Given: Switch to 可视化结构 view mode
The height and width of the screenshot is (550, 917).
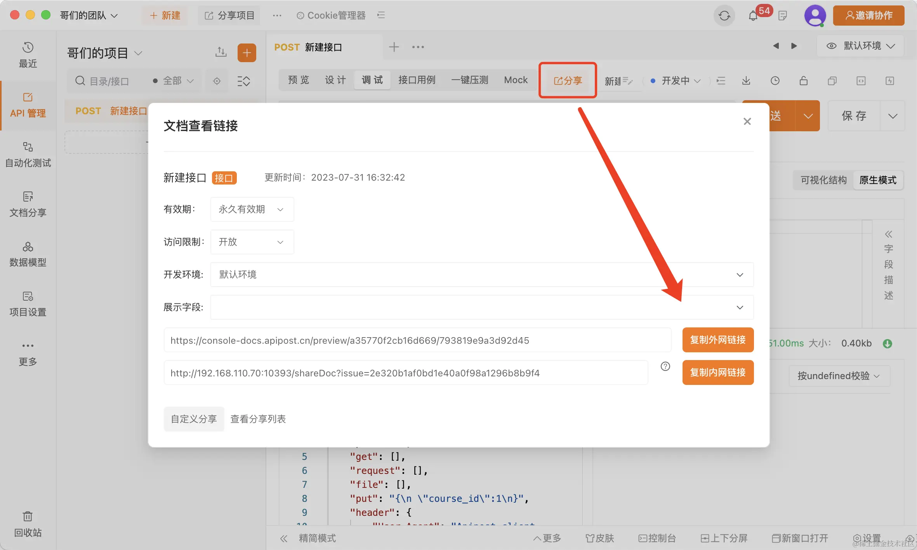Looking at the screenshot, I should [823, 180].
